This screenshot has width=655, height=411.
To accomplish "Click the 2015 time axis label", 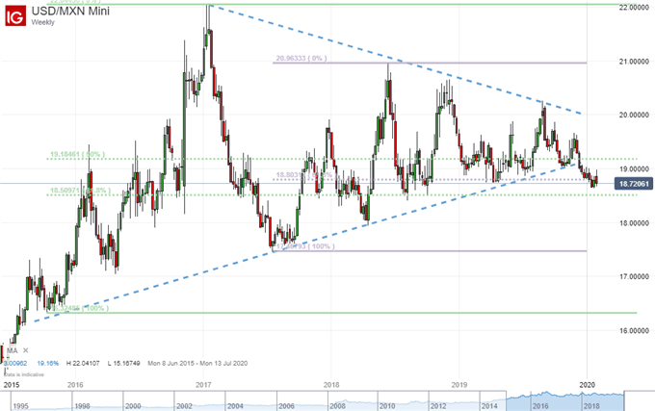I will pos(12,384).
